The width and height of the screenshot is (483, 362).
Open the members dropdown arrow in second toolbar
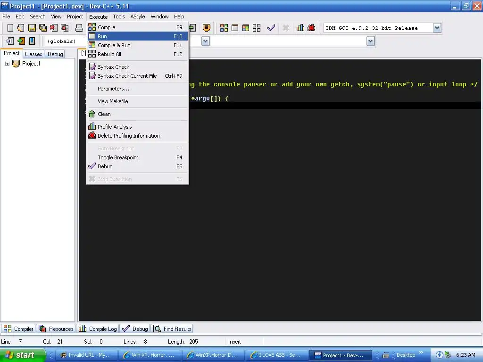click(371, 41)
